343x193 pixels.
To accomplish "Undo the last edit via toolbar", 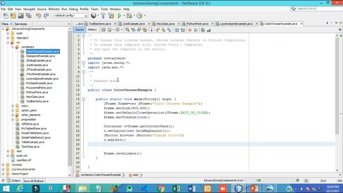I will coord(39,16).
